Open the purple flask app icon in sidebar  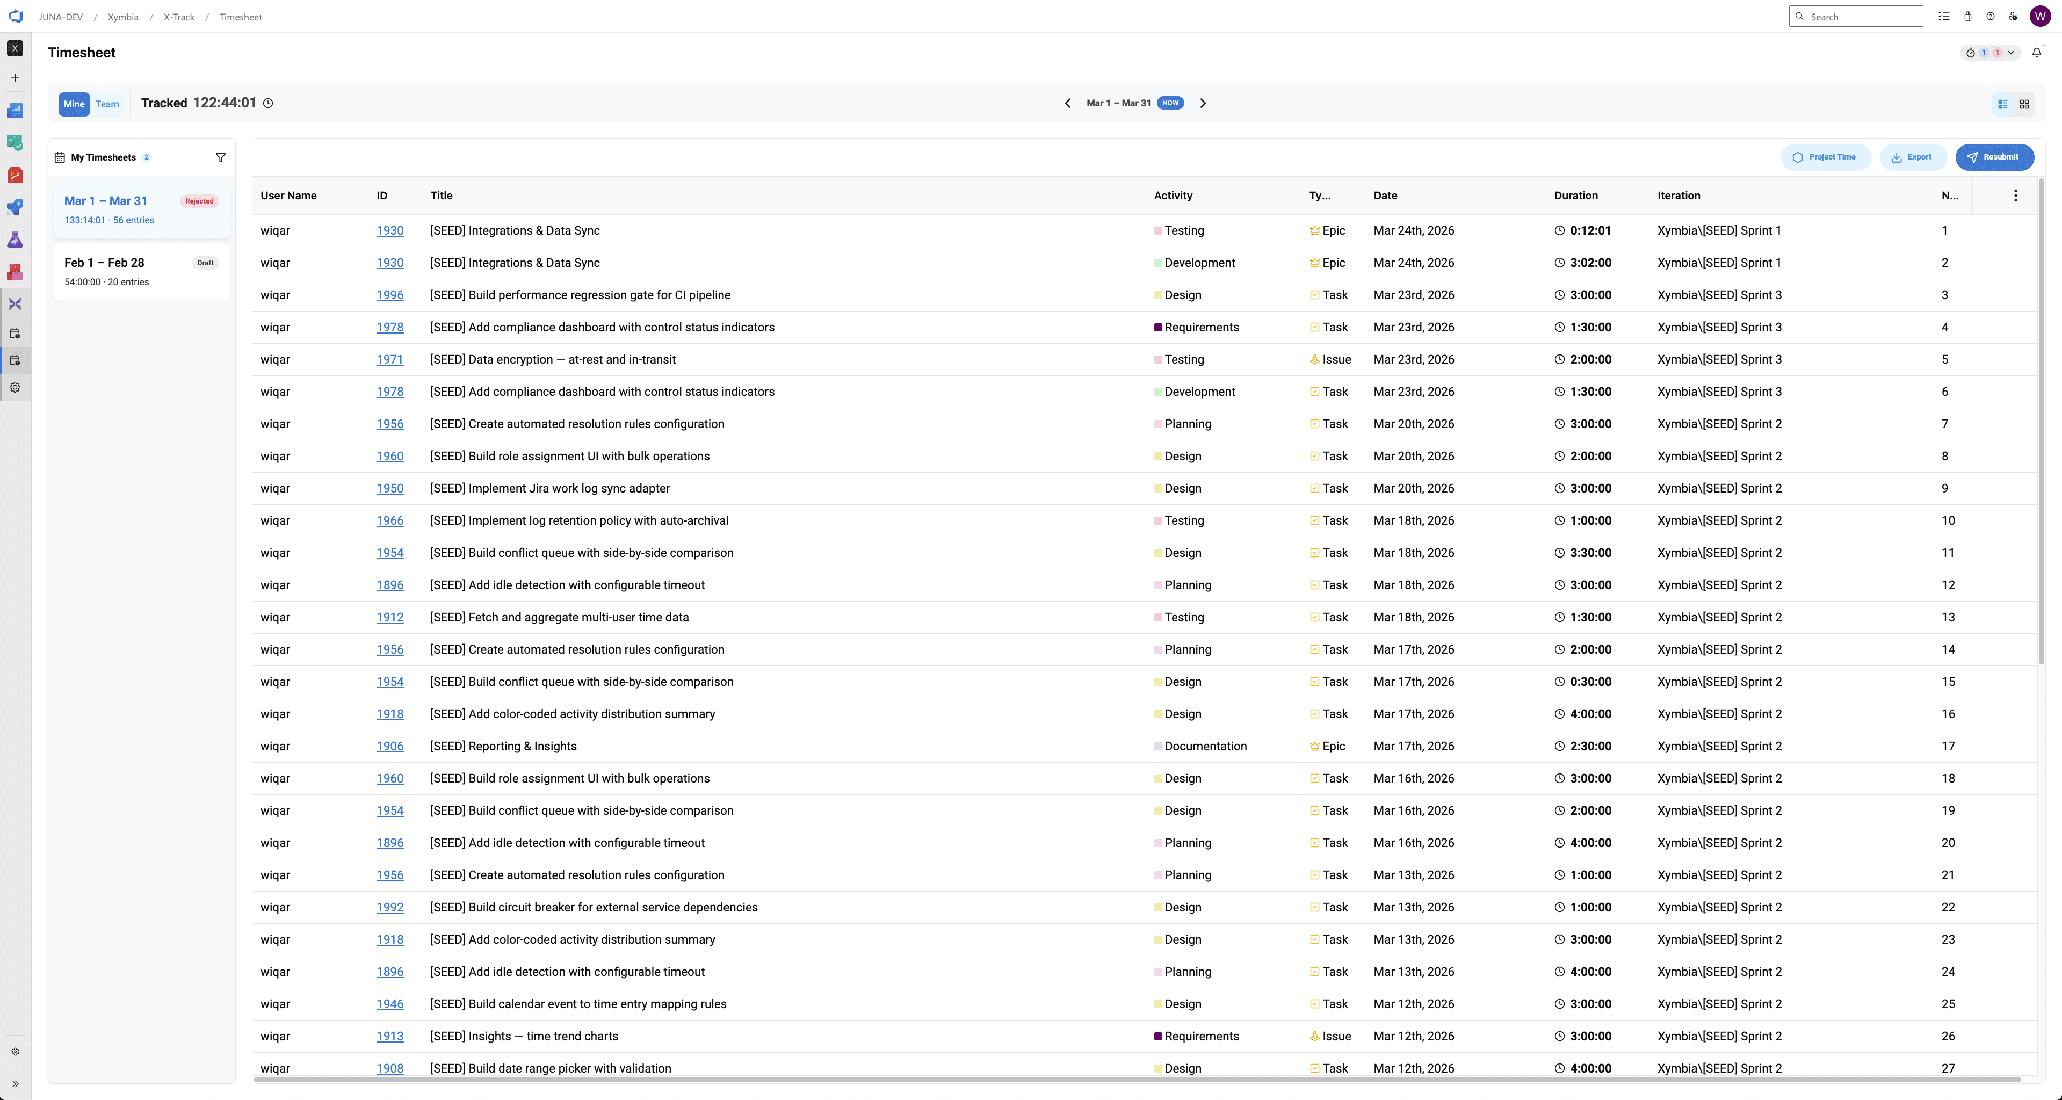click(x=15, y=240)
